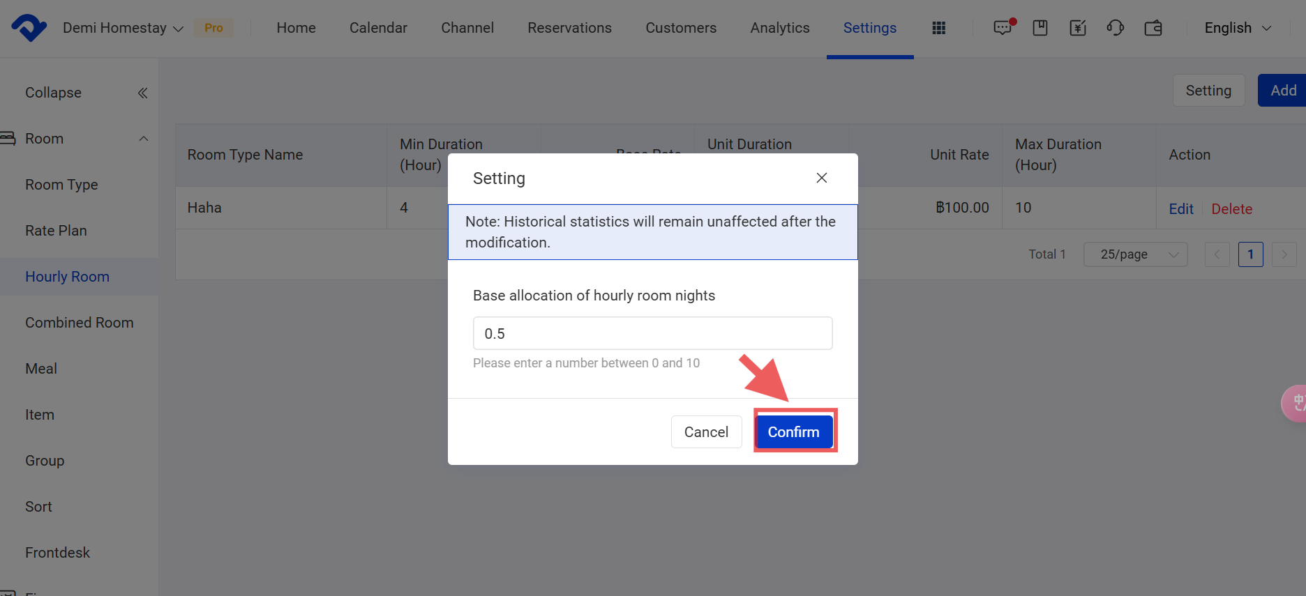Click Cancel in the Setting dialog
1306x596 pixels.
pyautogui.click(x=706, y=432)
